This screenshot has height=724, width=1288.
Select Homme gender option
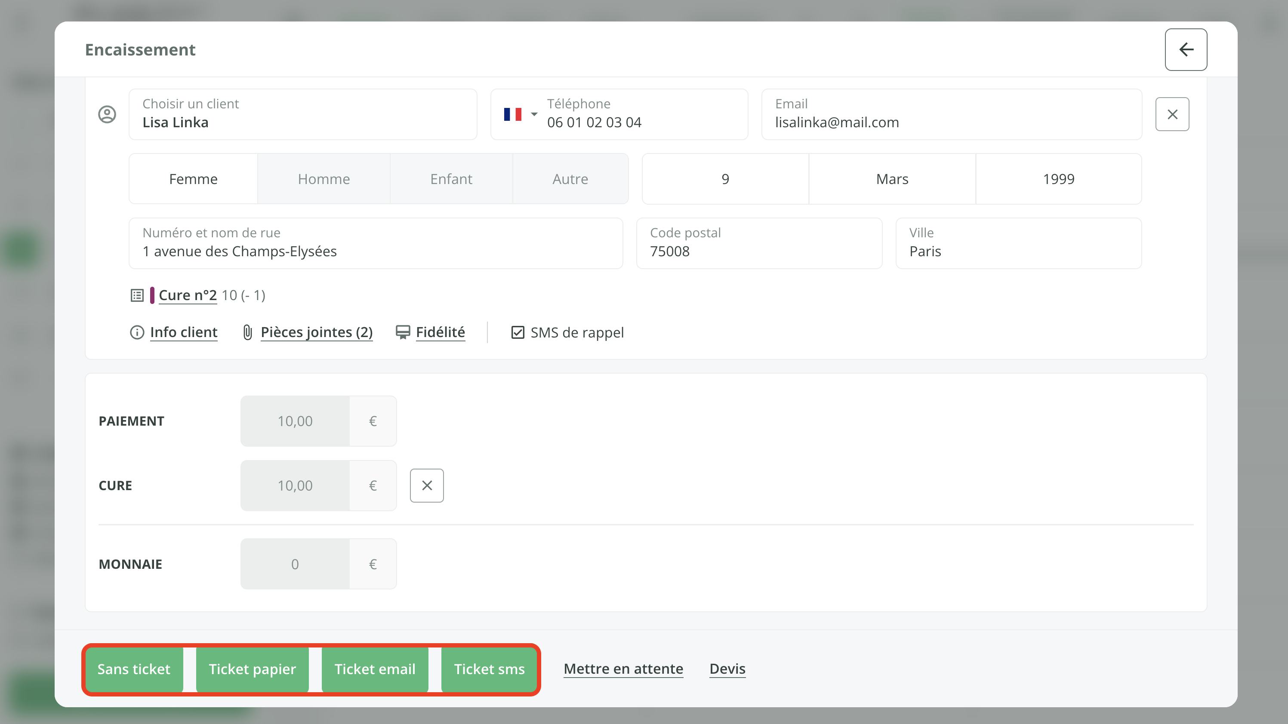coord(324,179)
